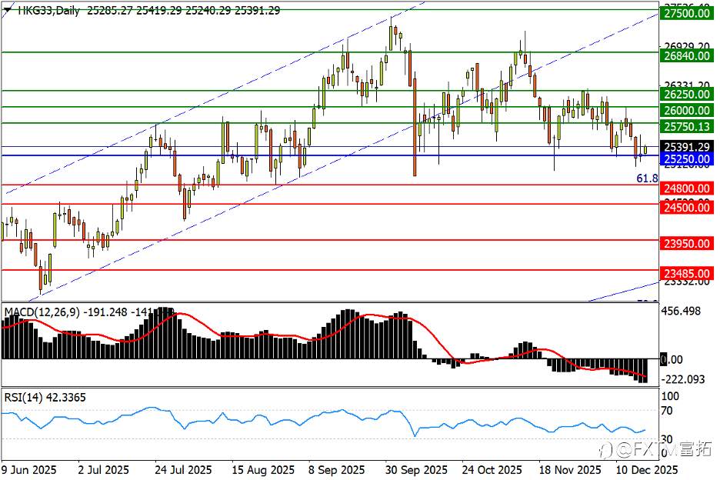Click the MACD(12,26,9) indicator label

[x=42, y=312]
